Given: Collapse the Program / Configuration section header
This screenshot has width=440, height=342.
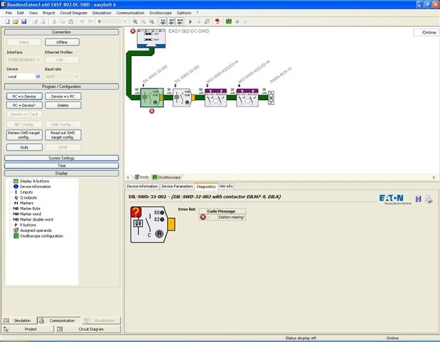Looking at the screenshot, I should click(61, 87).
